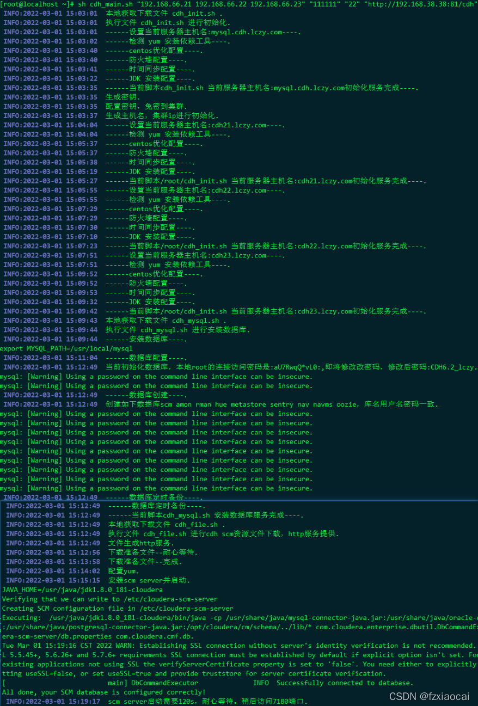Click the hostname line 'mysql.cdh.lczy.com' at 15:03:01

point(152,32)
